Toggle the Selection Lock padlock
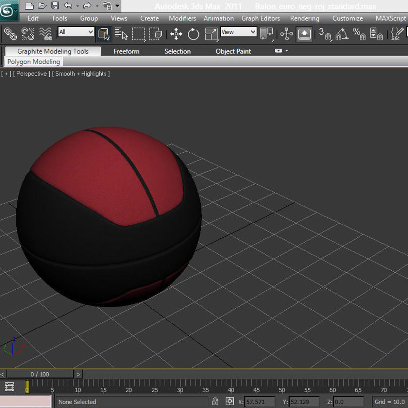The height and width of the screenshot is (408, 408). [x=215, y=402]
